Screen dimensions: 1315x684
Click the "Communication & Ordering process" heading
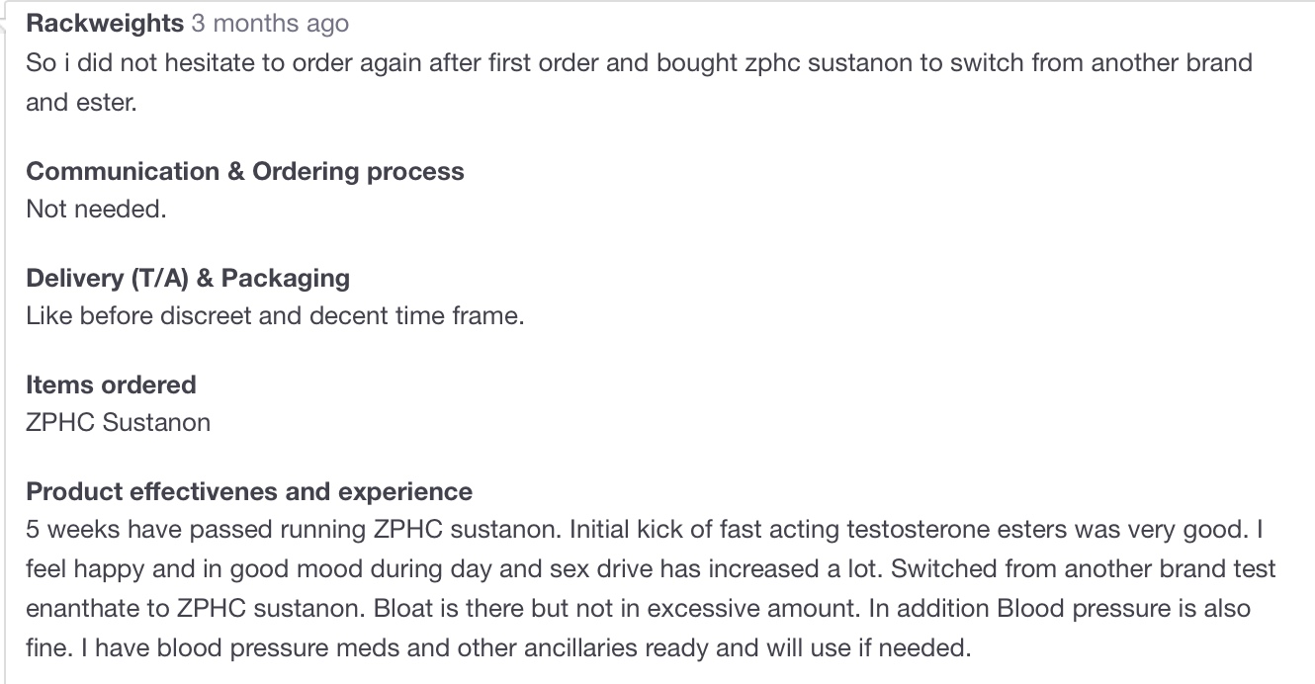coord(244,171)
